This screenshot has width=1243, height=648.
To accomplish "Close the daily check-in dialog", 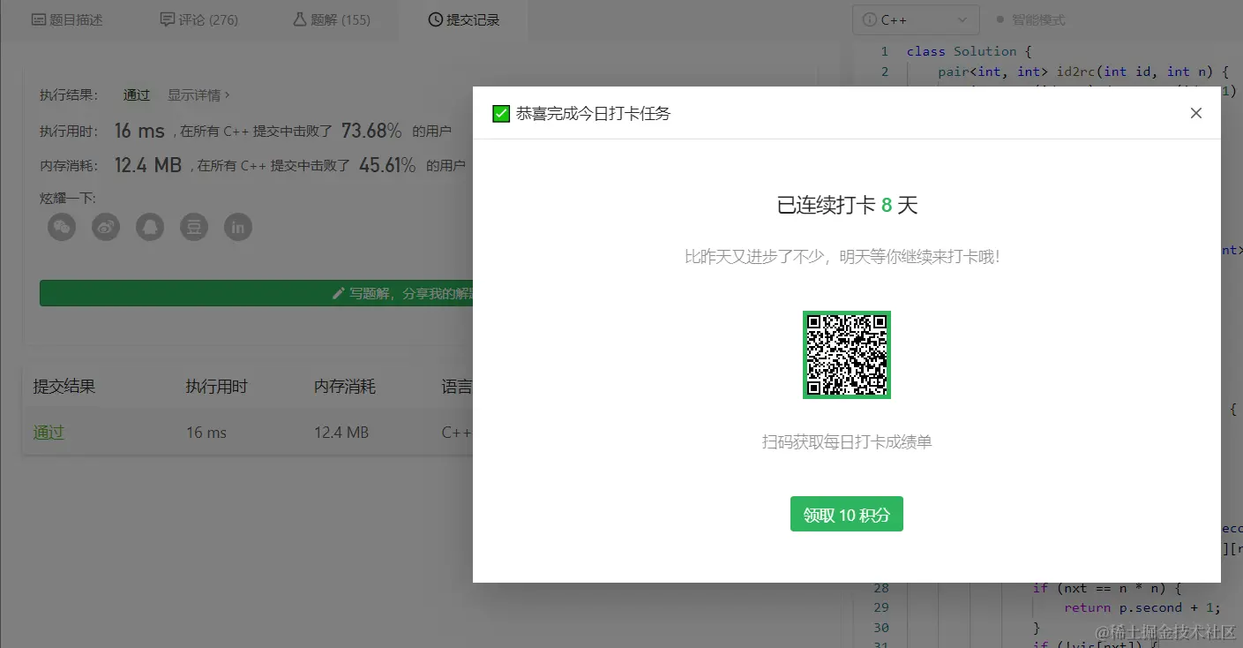I will (1196, 113).
